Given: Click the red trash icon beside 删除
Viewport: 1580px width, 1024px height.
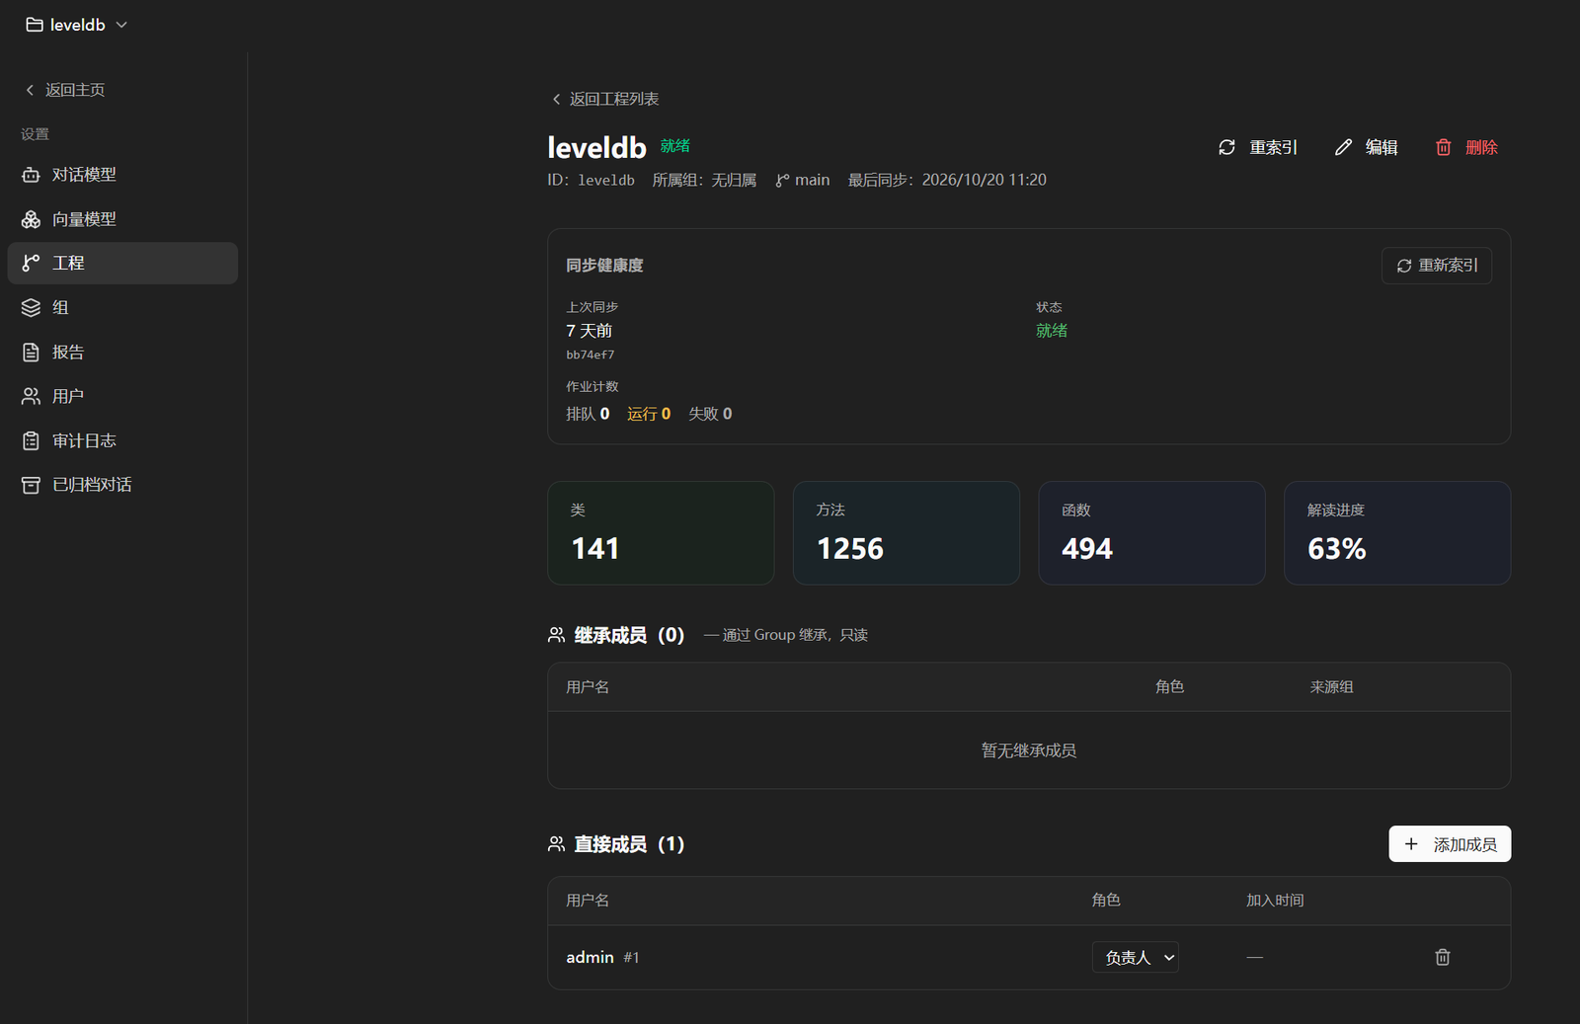Looking at the screenshot, I should 1444,147.
